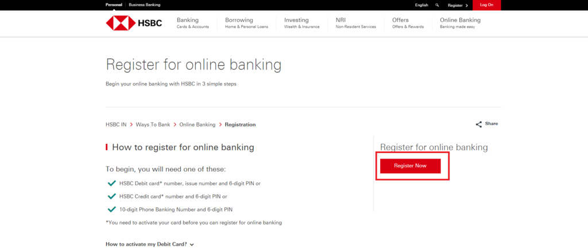Click the checkmark beside HSBC Credit card

pos(112,196)
